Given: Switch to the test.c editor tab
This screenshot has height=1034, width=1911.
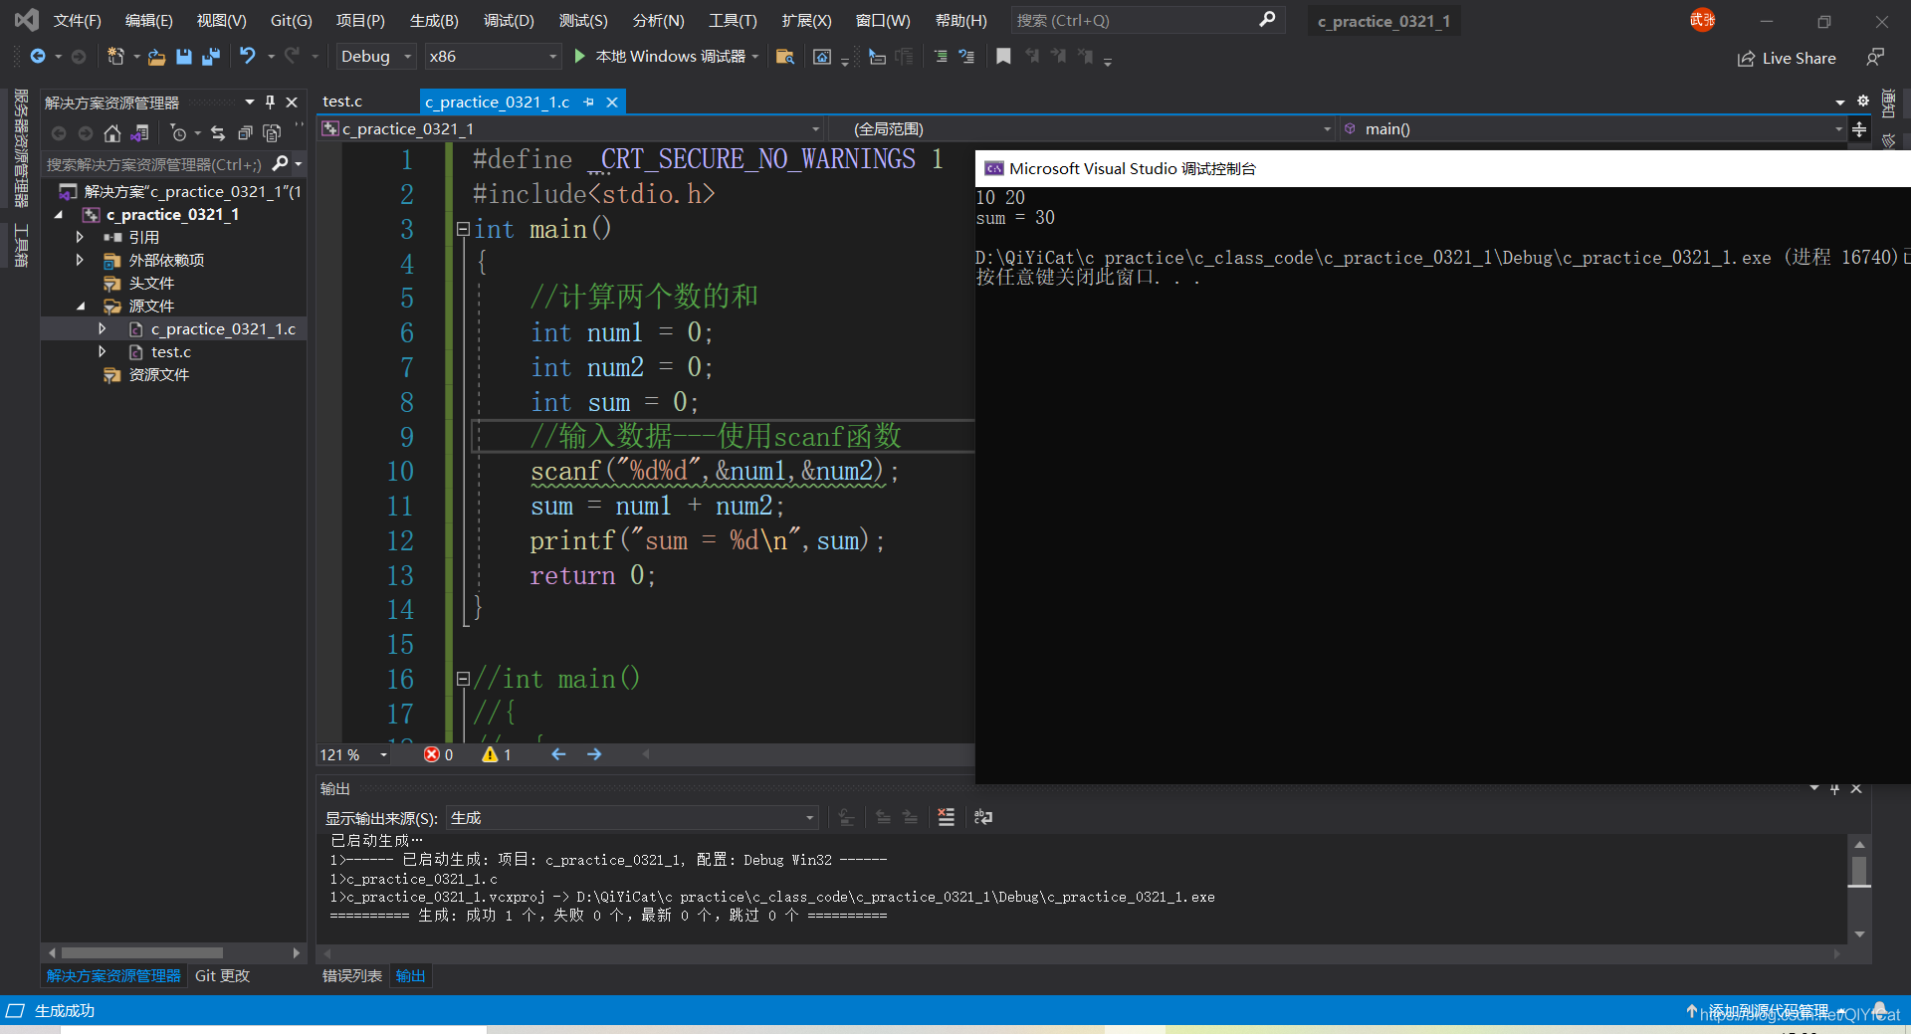Looking at the screenshot, I should point(342,102).
